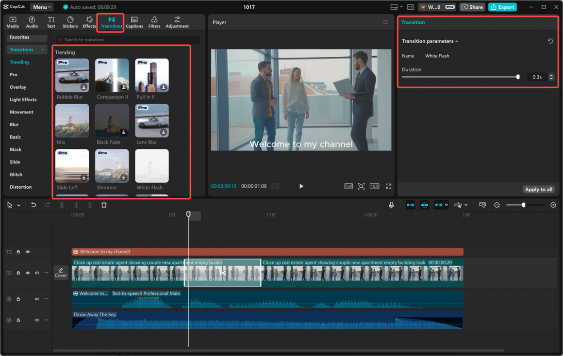Click the Export button
The image size is (563, 356).
tap(502, 7)
